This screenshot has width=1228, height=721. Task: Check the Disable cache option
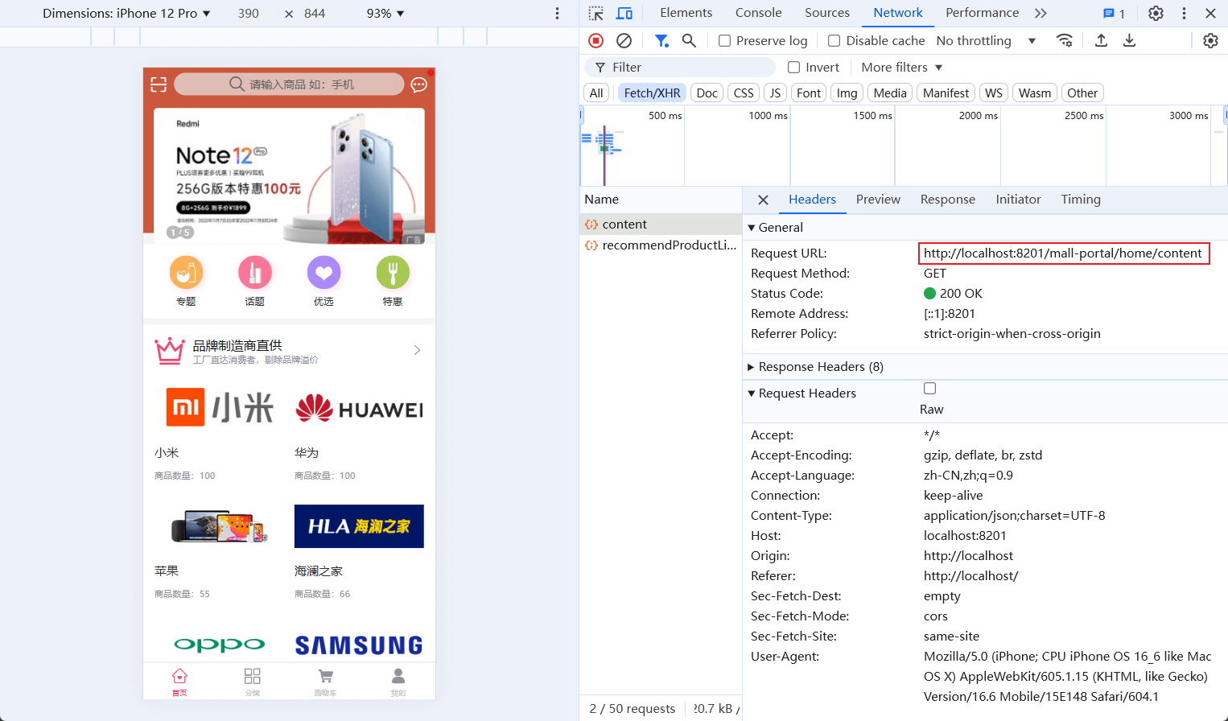(x=834, y=41)
